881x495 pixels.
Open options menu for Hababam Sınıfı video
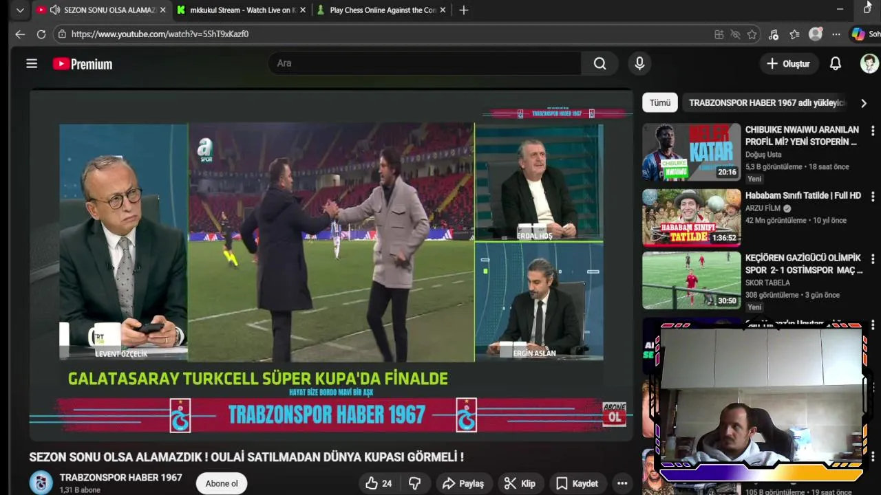872,195
